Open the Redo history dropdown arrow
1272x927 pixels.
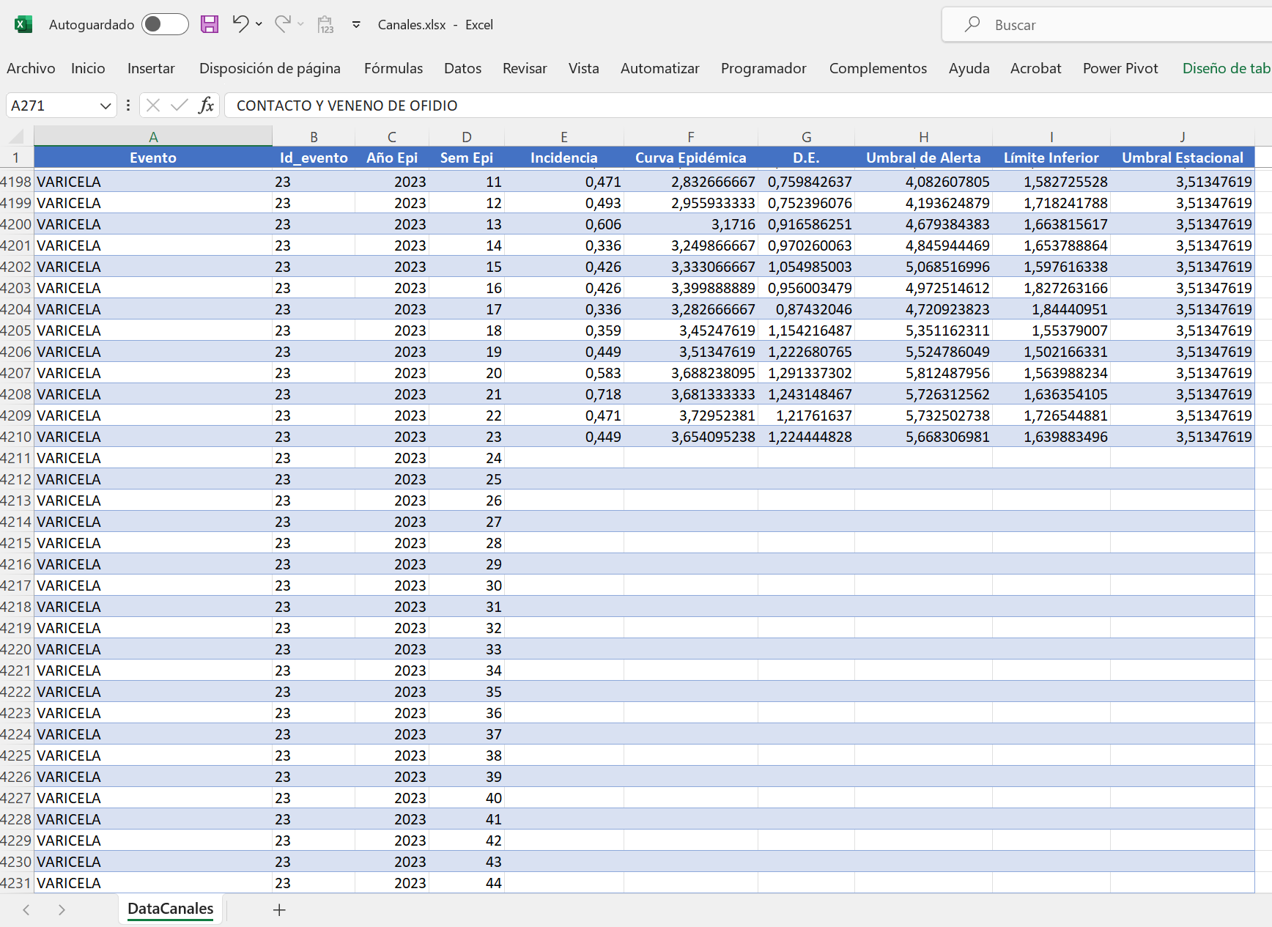click(300, 24)
